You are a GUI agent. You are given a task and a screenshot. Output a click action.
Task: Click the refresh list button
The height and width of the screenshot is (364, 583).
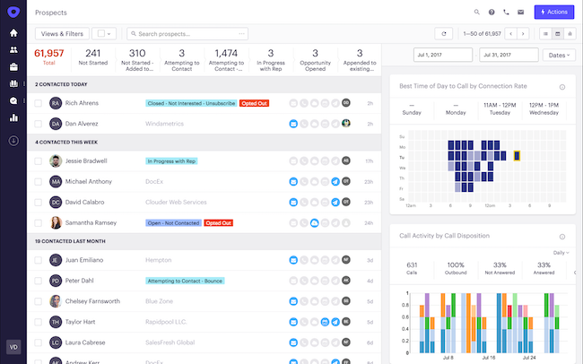pos(444,33)
